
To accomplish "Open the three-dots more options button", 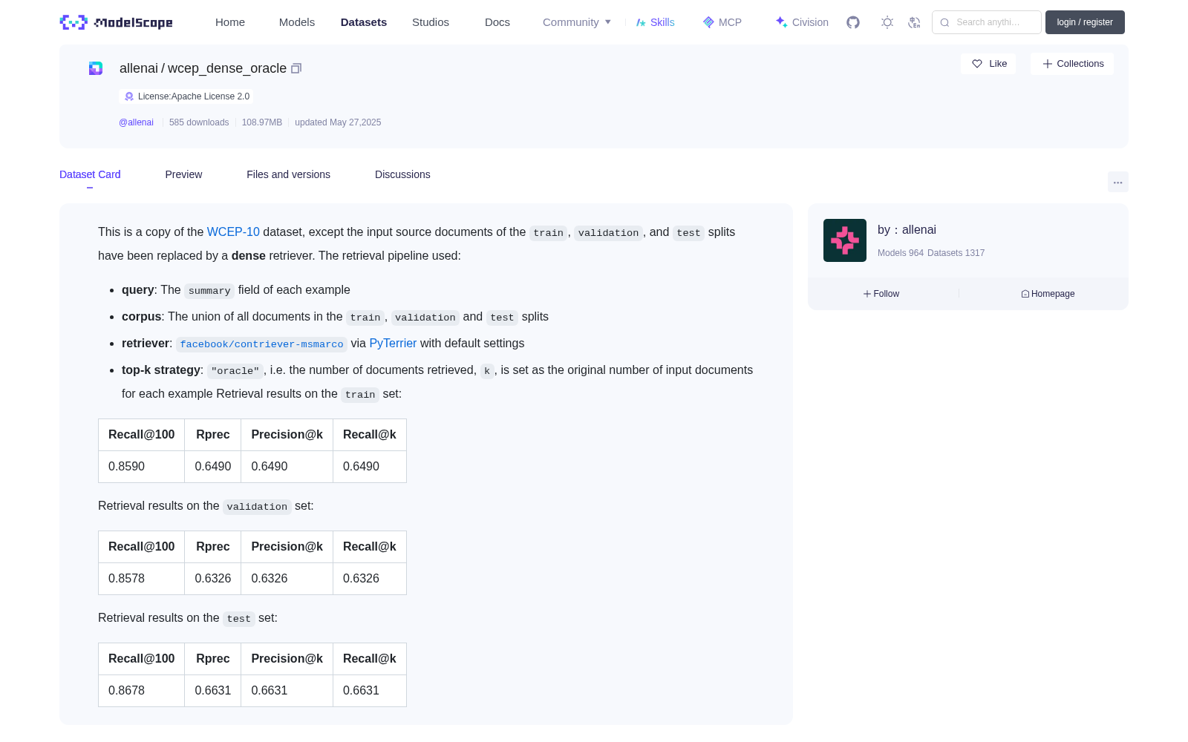I will 1117,182.
